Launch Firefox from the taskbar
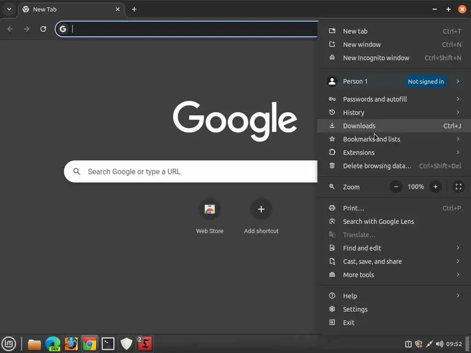Viewport: 471px width, 353px height. coord(71,344)
